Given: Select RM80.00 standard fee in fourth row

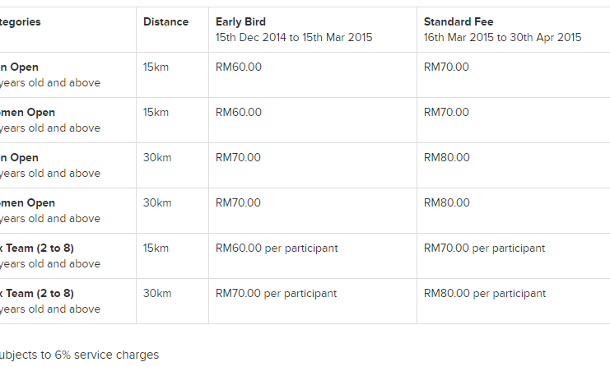Looking at the screenshot, I should click(x=447, y=203).
